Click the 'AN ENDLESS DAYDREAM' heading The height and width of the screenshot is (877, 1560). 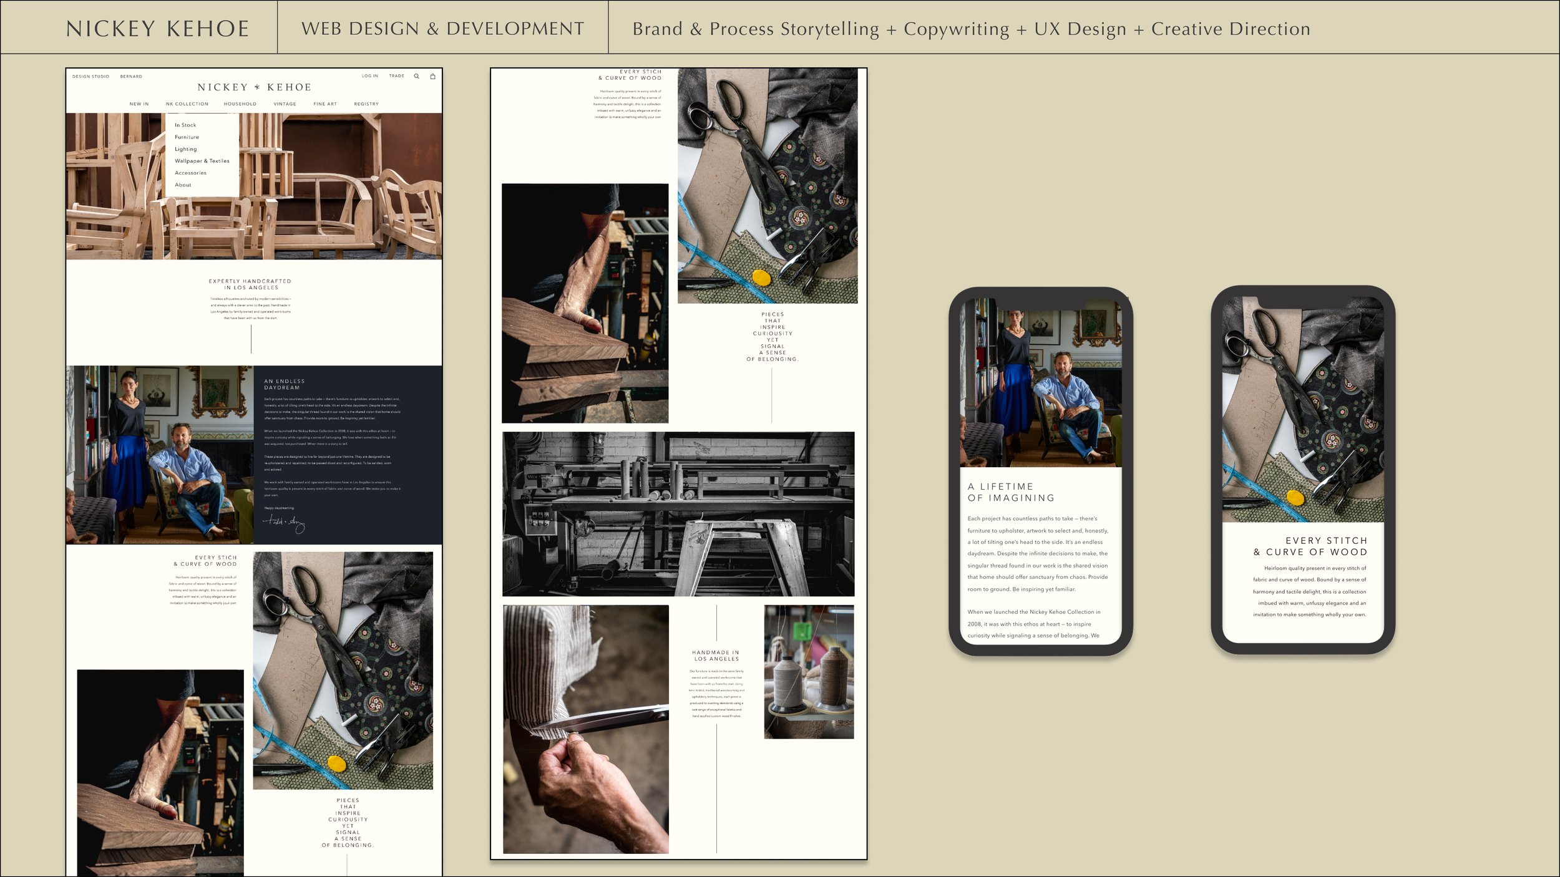pyautogui.click(x=285, y=384)
